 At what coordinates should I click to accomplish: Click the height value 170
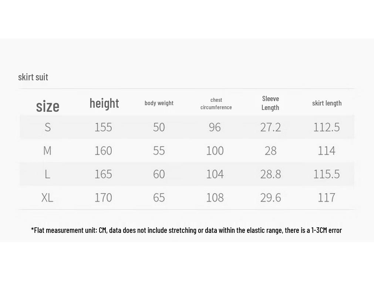point(103,198)
